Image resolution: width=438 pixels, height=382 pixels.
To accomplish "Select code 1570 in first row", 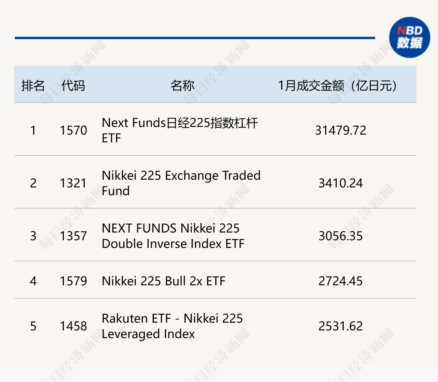I will 73,130.
